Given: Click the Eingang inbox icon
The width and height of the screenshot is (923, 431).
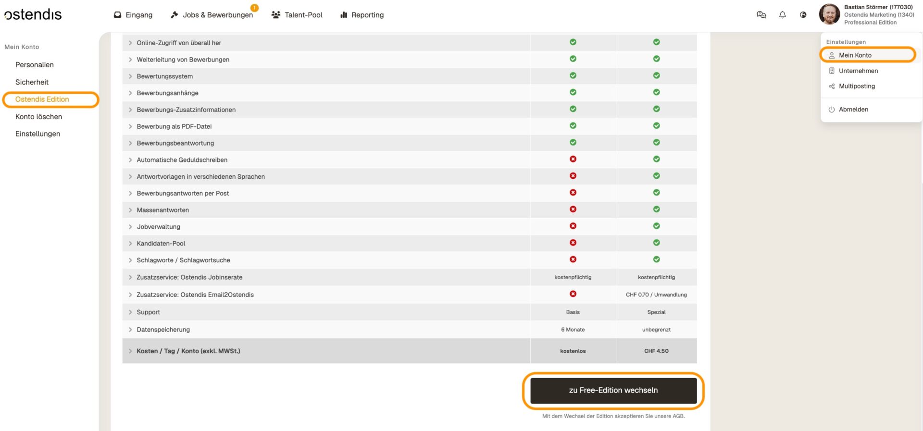Looking at the screenshot, I should pyautogui.click(x=117, y=15).
